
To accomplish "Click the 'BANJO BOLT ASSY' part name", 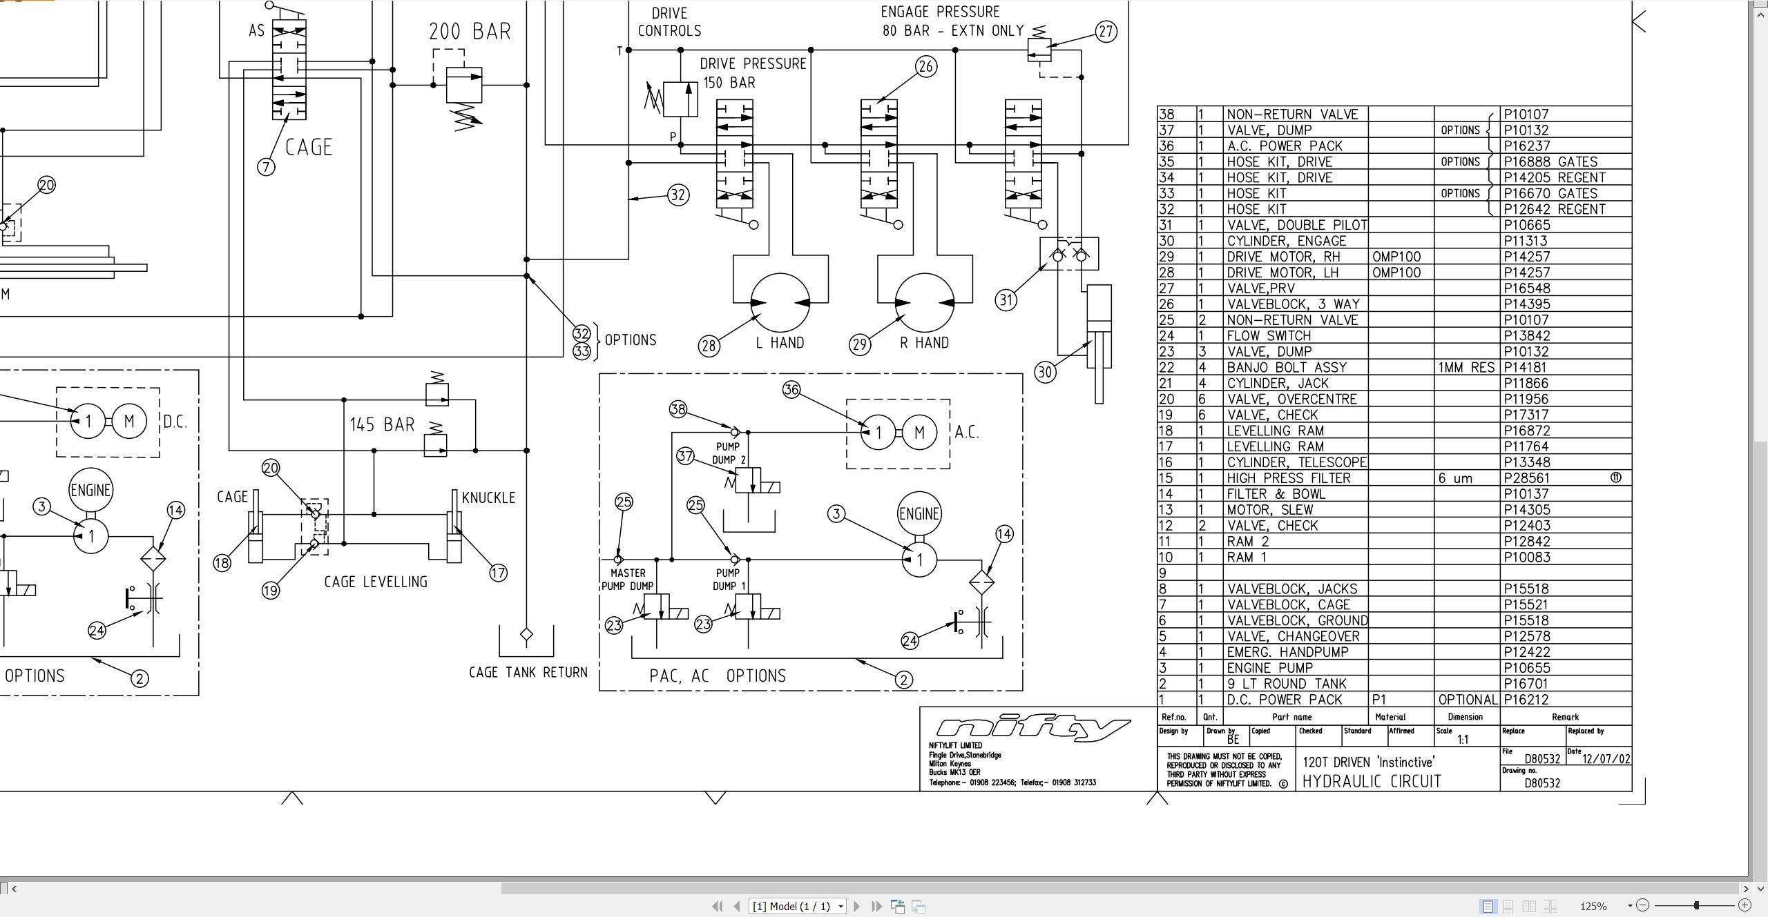I will click(x=1287, y=367).
